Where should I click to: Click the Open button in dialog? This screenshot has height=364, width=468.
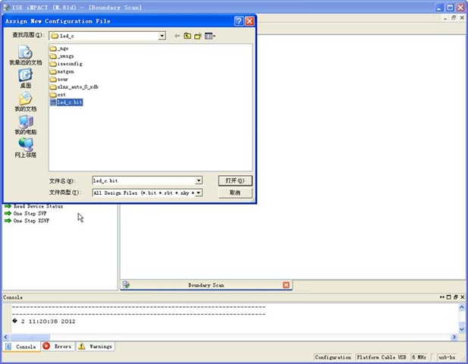coord(234,180)
